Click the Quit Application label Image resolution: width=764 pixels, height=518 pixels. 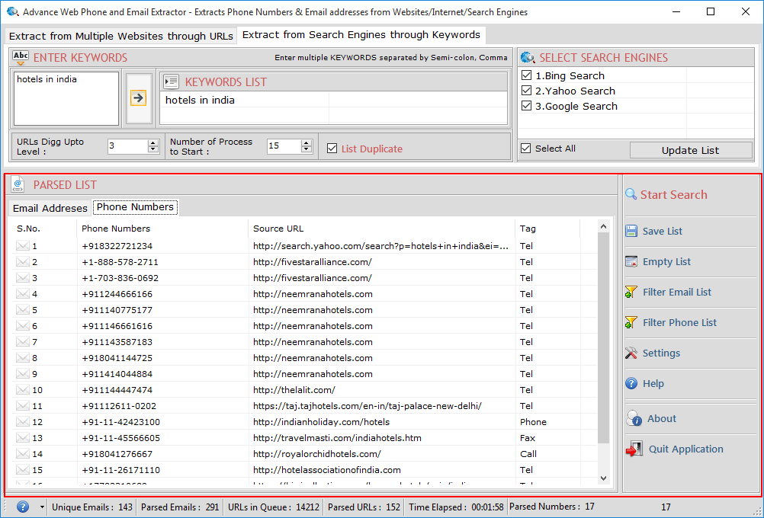(685, 449)
